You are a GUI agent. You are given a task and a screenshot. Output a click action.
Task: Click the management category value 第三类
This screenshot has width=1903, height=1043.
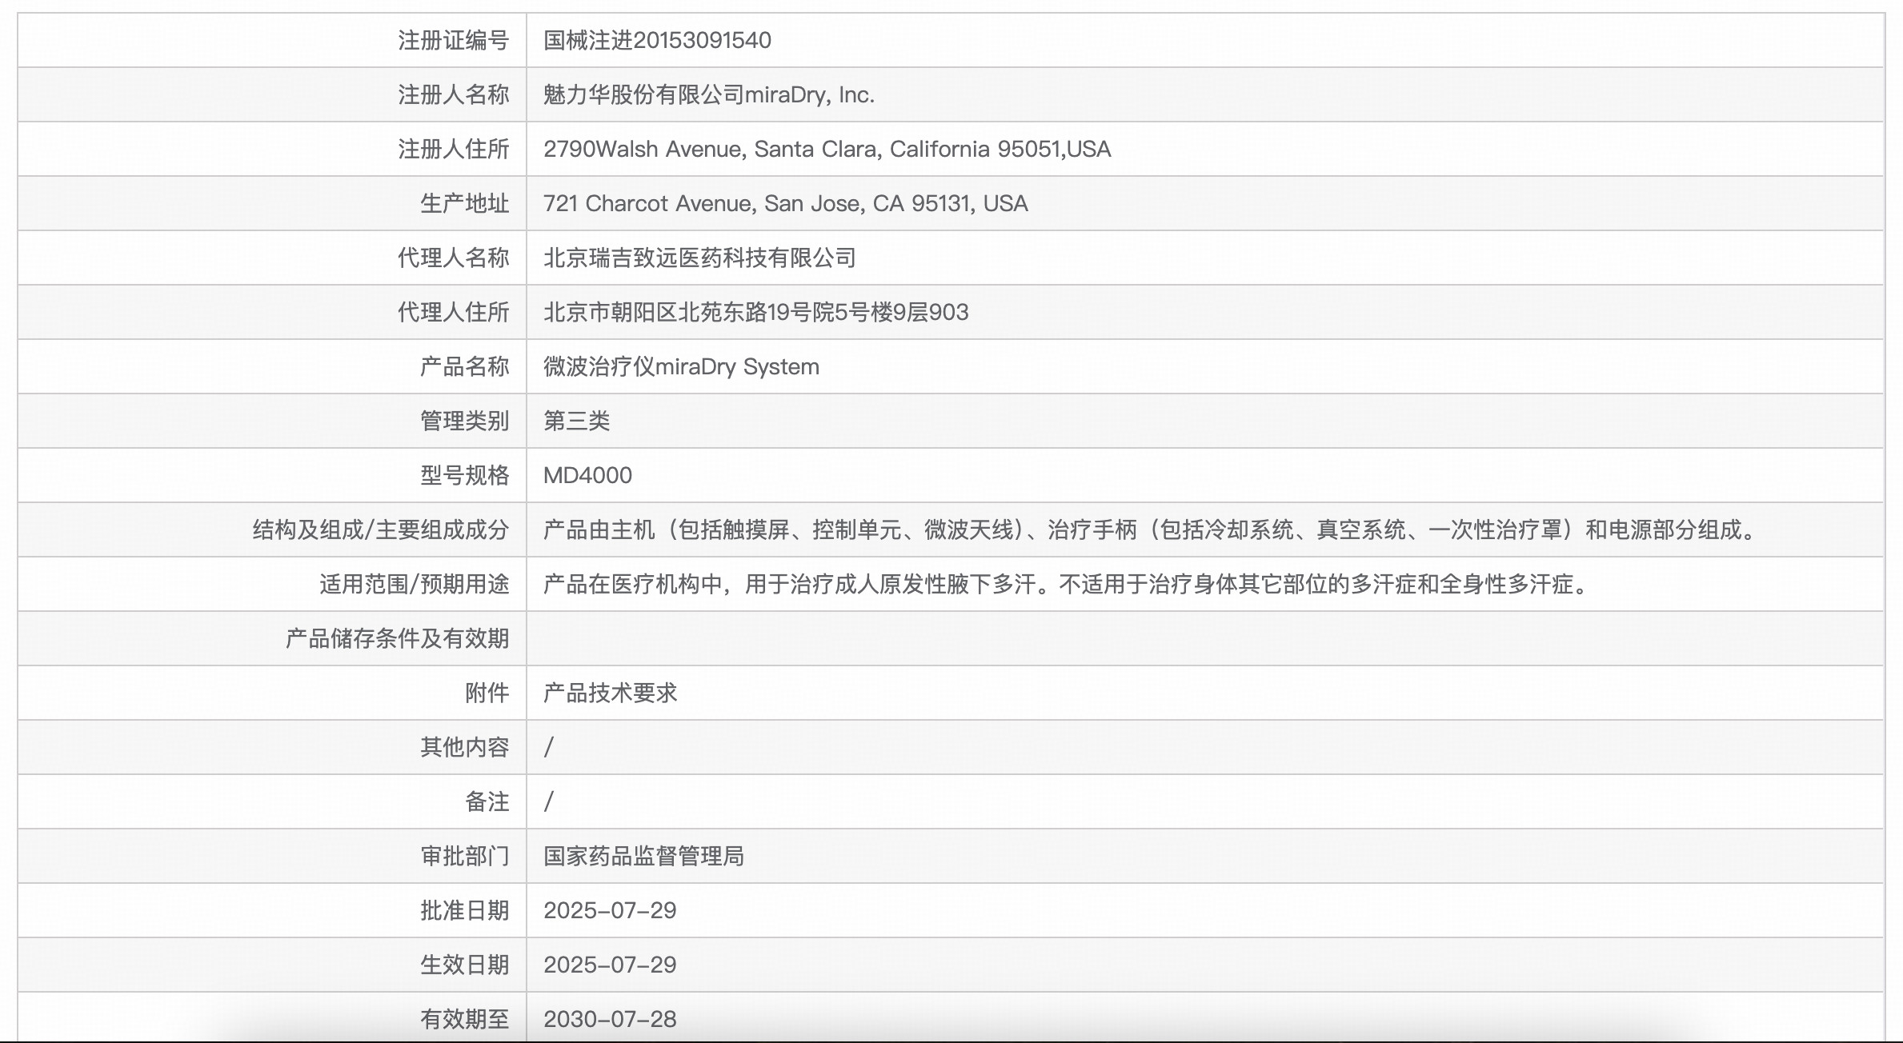tap(576, 422)
